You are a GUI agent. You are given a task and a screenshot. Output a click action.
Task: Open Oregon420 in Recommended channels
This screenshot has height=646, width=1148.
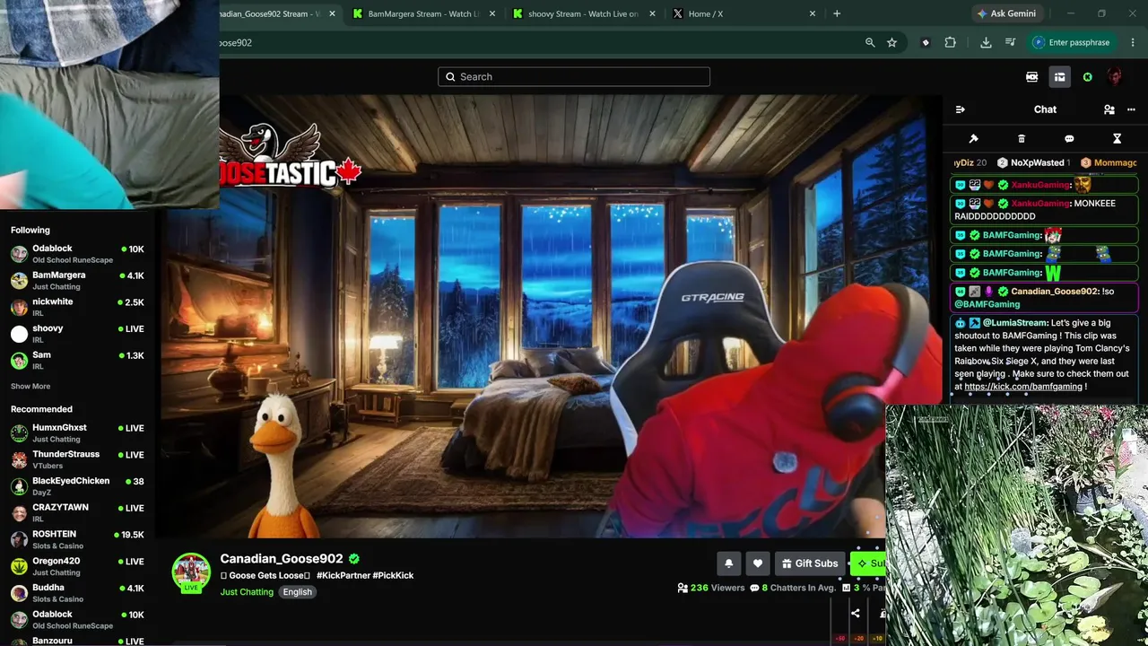coord(77,566)
